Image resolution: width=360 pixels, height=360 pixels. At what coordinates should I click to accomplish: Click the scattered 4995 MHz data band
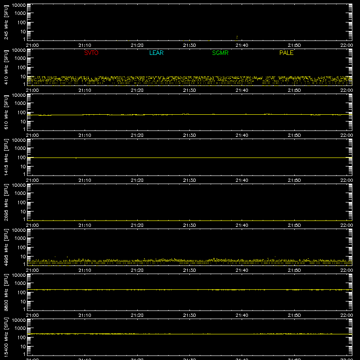click(x=189, y=261)
